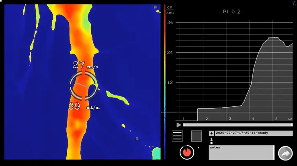This screenshot has width=297, height=166.
Task: Click the 2 second mark on timeline
Action: tap(207, 119)
